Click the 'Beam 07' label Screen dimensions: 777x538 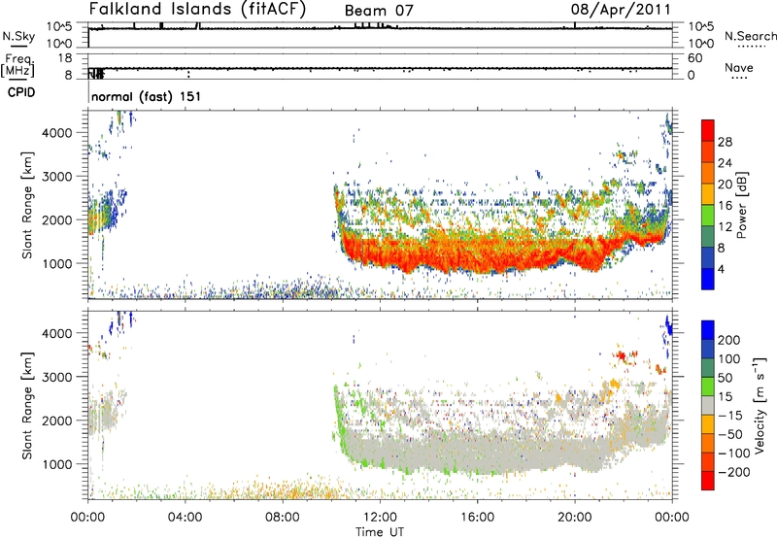coord(379,11)
